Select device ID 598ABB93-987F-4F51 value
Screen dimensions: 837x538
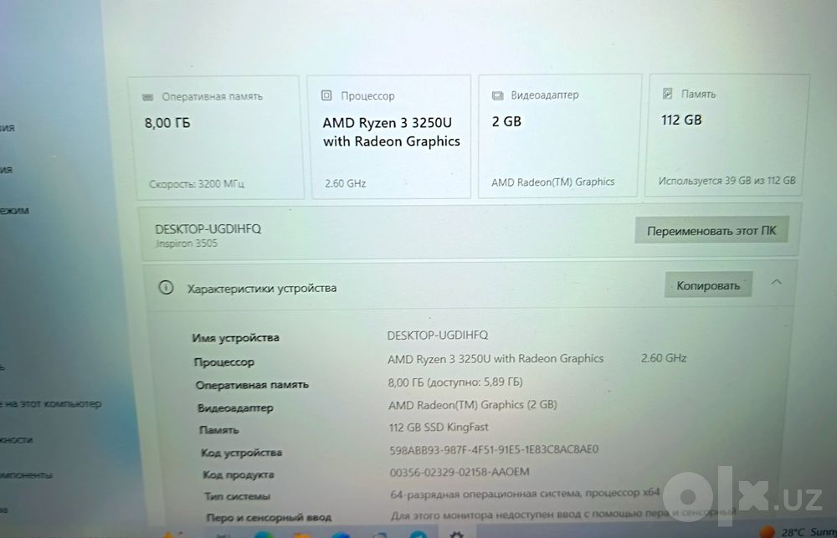point(494,449)
